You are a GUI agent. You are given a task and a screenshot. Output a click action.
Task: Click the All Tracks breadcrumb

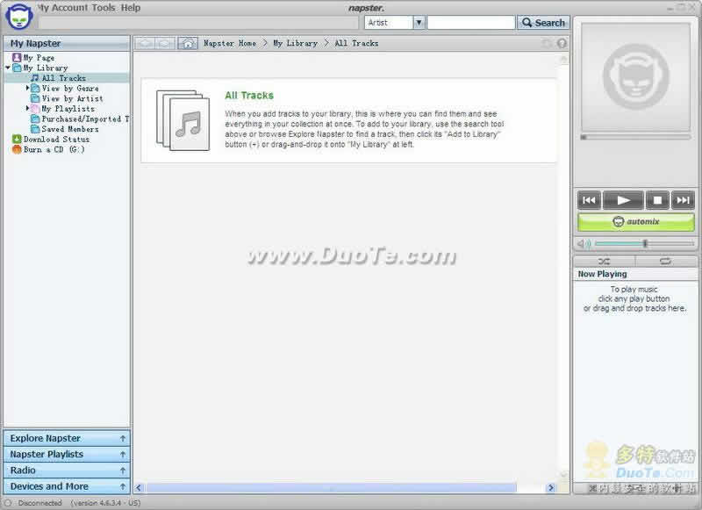point(356,43)
